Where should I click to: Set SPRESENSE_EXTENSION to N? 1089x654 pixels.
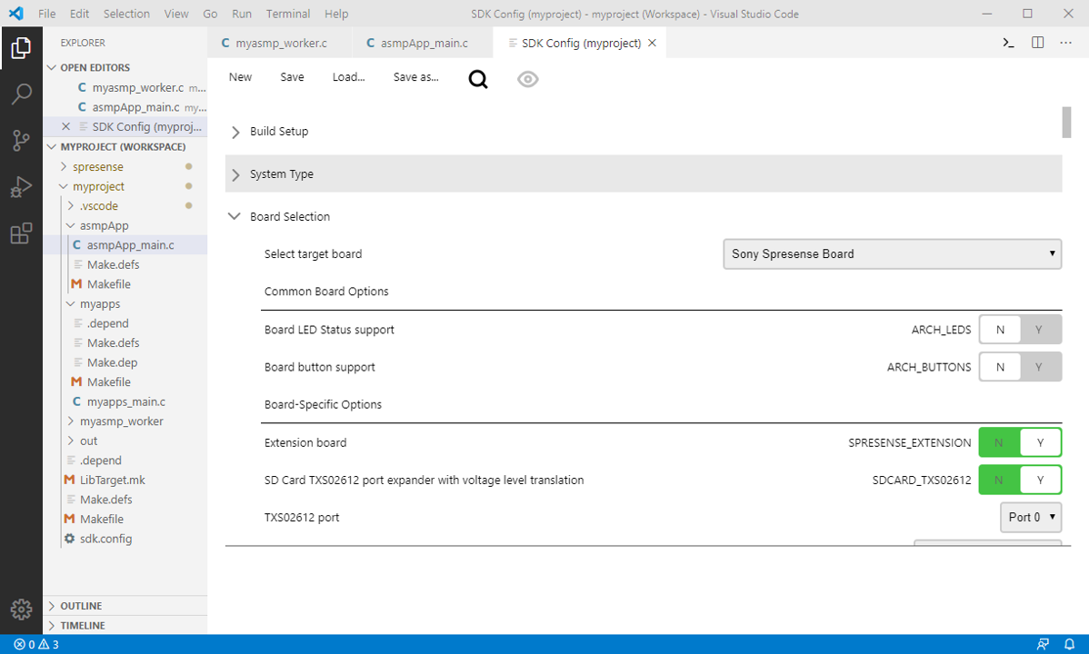coord(999,443)
